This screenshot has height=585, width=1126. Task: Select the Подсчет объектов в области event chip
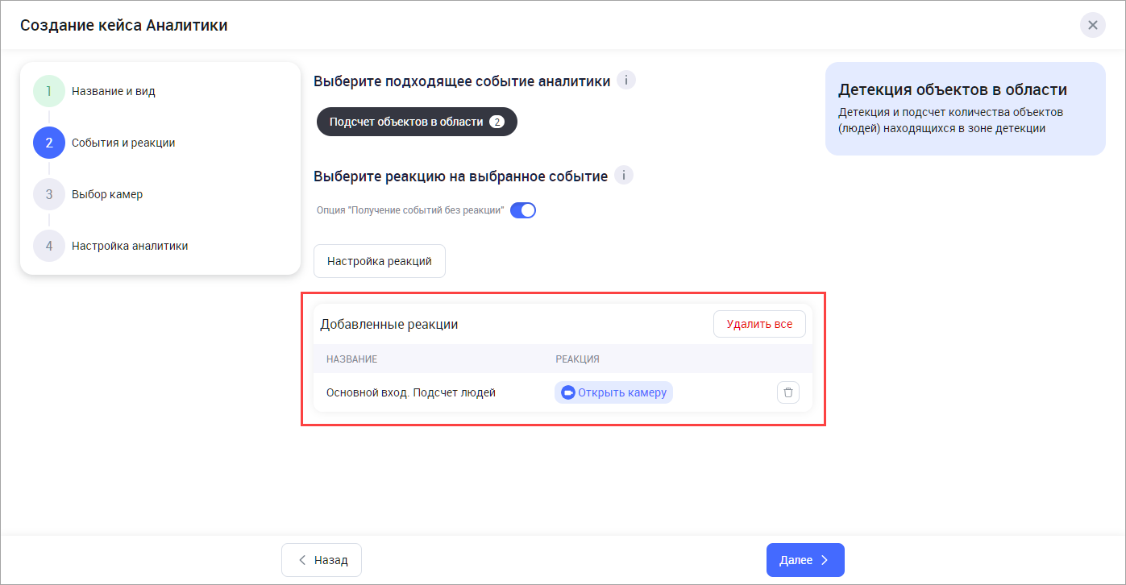416,122
